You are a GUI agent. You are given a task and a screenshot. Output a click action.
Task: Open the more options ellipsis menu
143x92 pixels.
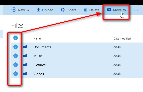click(x=136, y=10)
